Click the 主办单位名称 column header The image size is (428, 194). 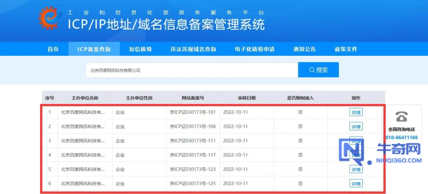click(x=85, y=98)
